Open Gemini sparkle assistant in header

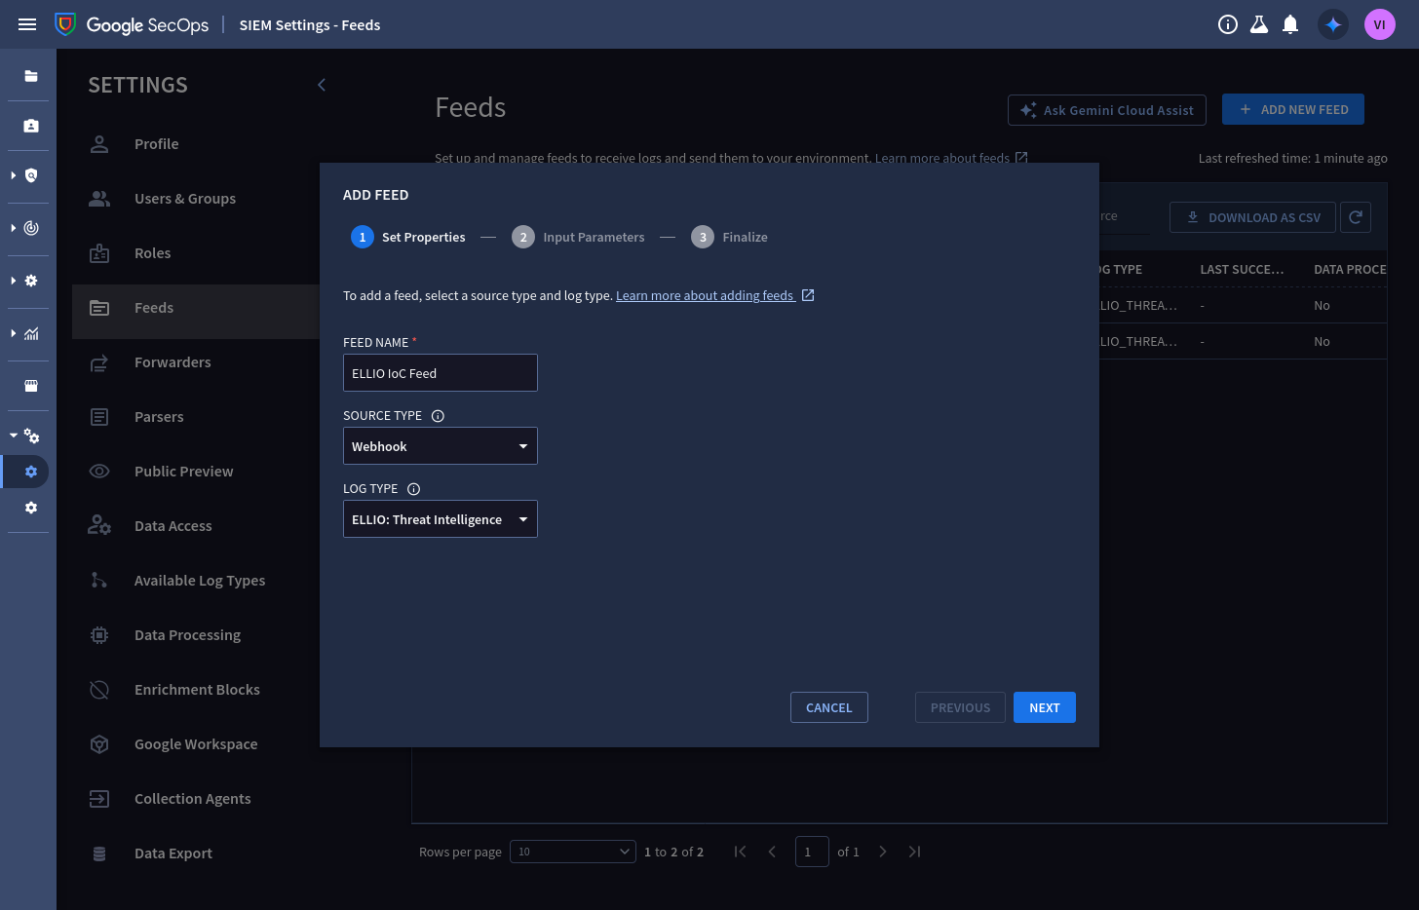(x=1333, y=24)
